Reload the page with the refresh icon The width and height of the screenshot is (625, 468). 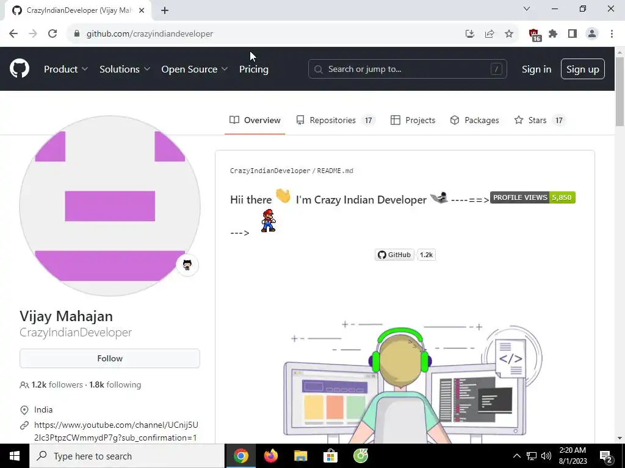pos(52,34)
